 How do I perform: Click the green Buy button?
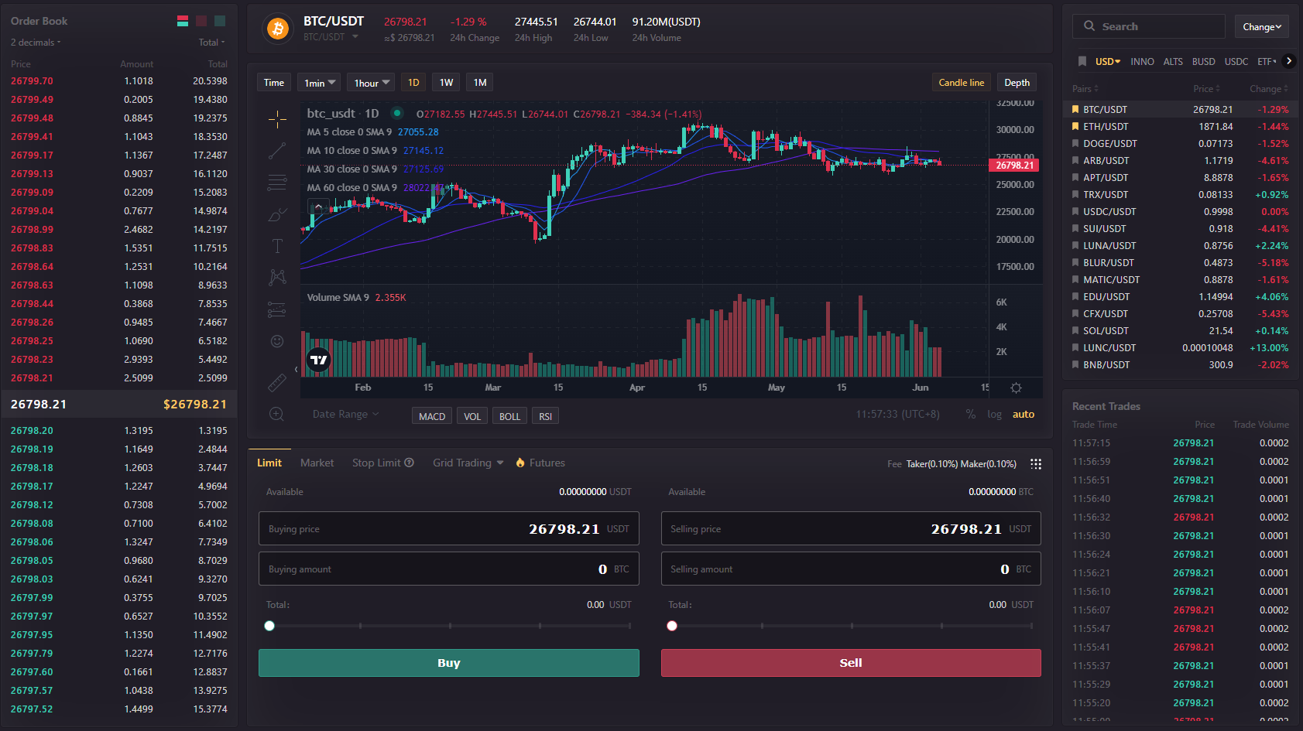449,663
